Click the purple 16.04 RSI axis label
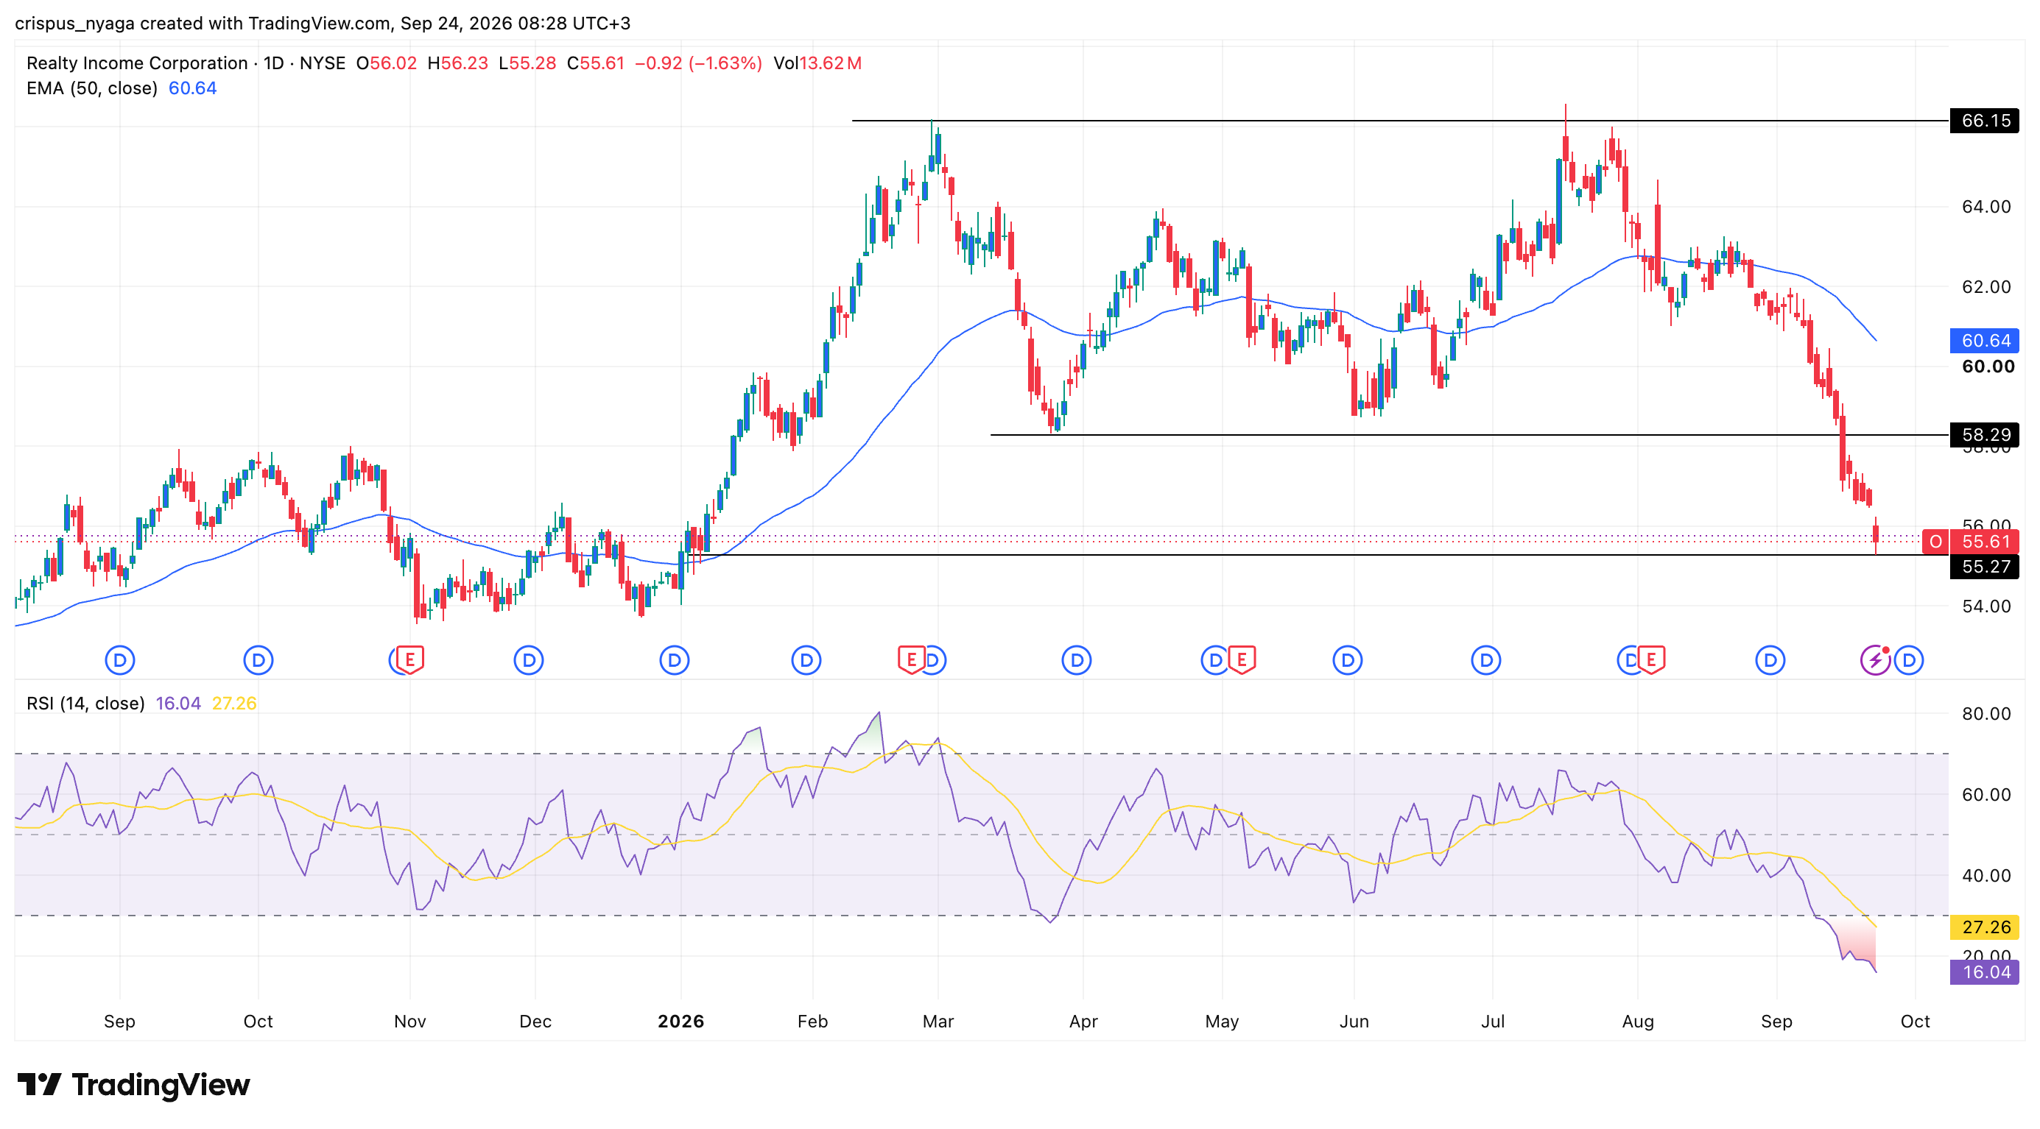The image size is (2040, 1129). click(1986, 972)
